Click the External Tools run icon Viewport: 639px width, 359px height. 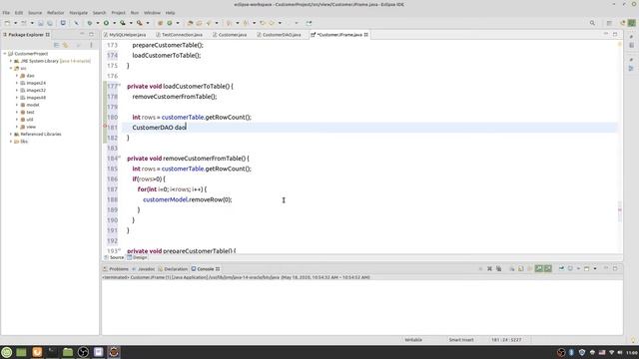140,23
